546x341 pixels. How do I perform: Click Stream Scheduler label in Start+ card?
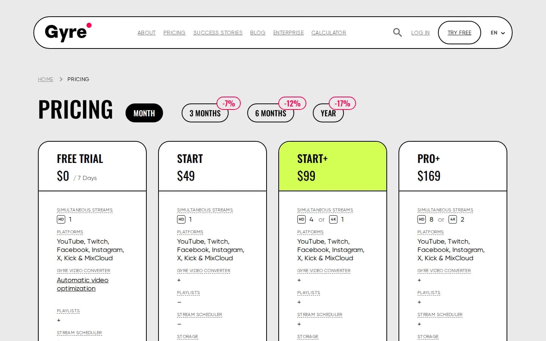pos(320,314)
